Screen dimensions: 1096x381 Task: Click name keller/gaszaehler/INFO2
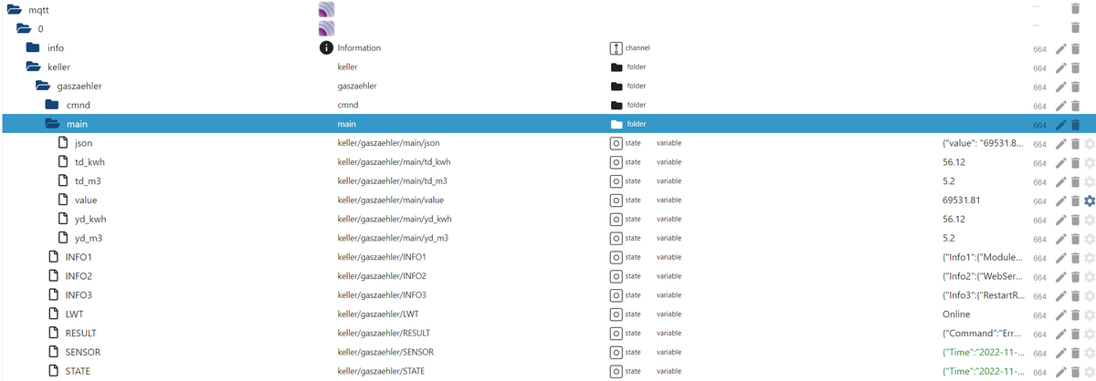[382, 276]
